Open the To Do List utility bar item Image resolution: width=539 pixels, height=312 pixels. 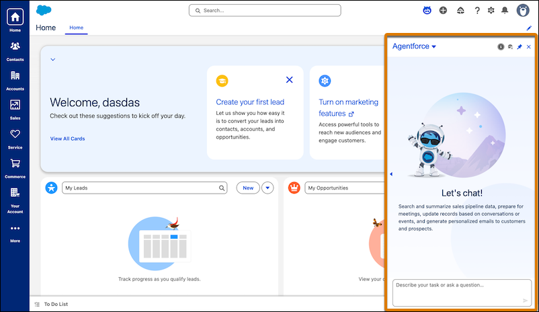coord(51,304)
